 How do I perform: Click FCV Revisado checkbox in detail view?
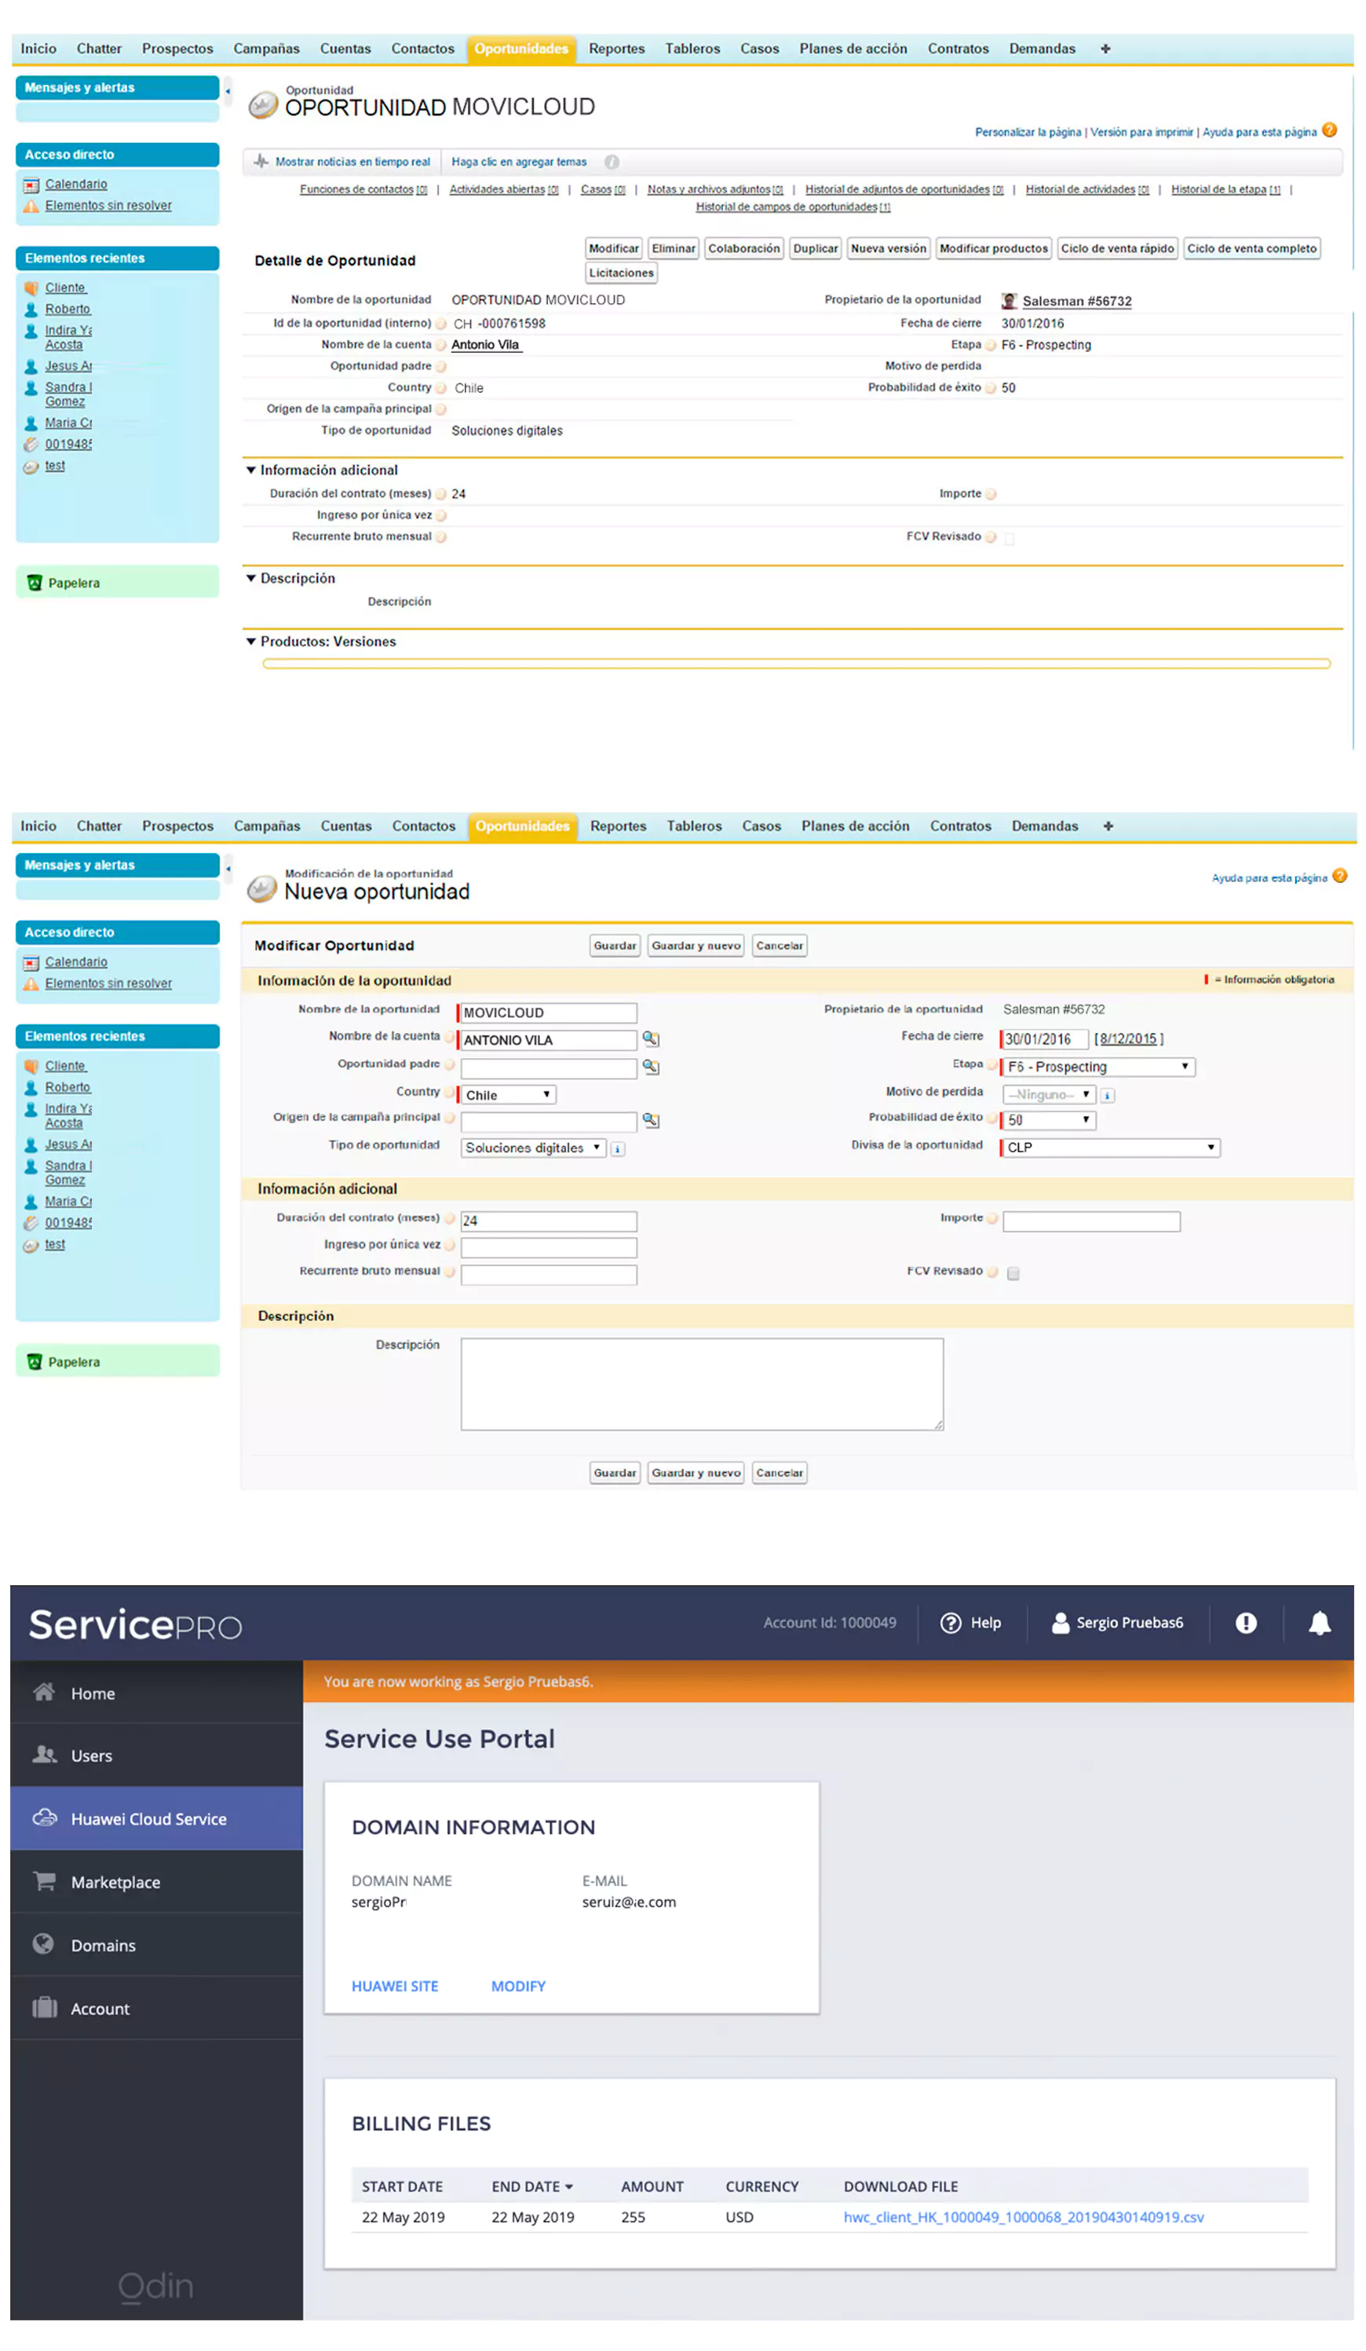pyautogui.click(x=1009, y=537)
